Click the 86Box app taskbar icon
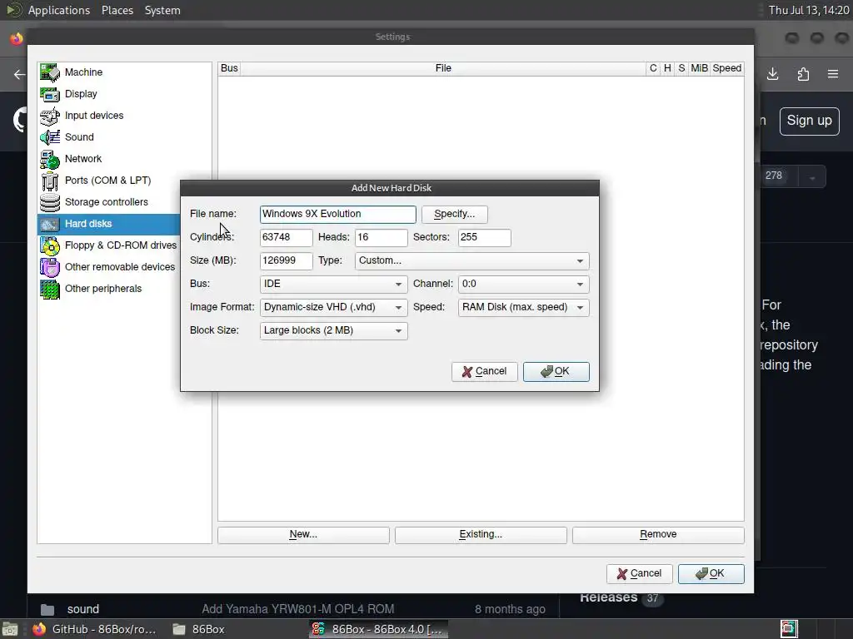This screenshot has width=853, height=639. click(x=318, y=629)
